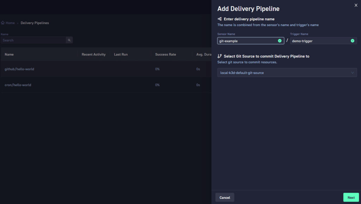Click the sensor icon beside 'Enter delivery pipeline name'

[x=220, y=19]
